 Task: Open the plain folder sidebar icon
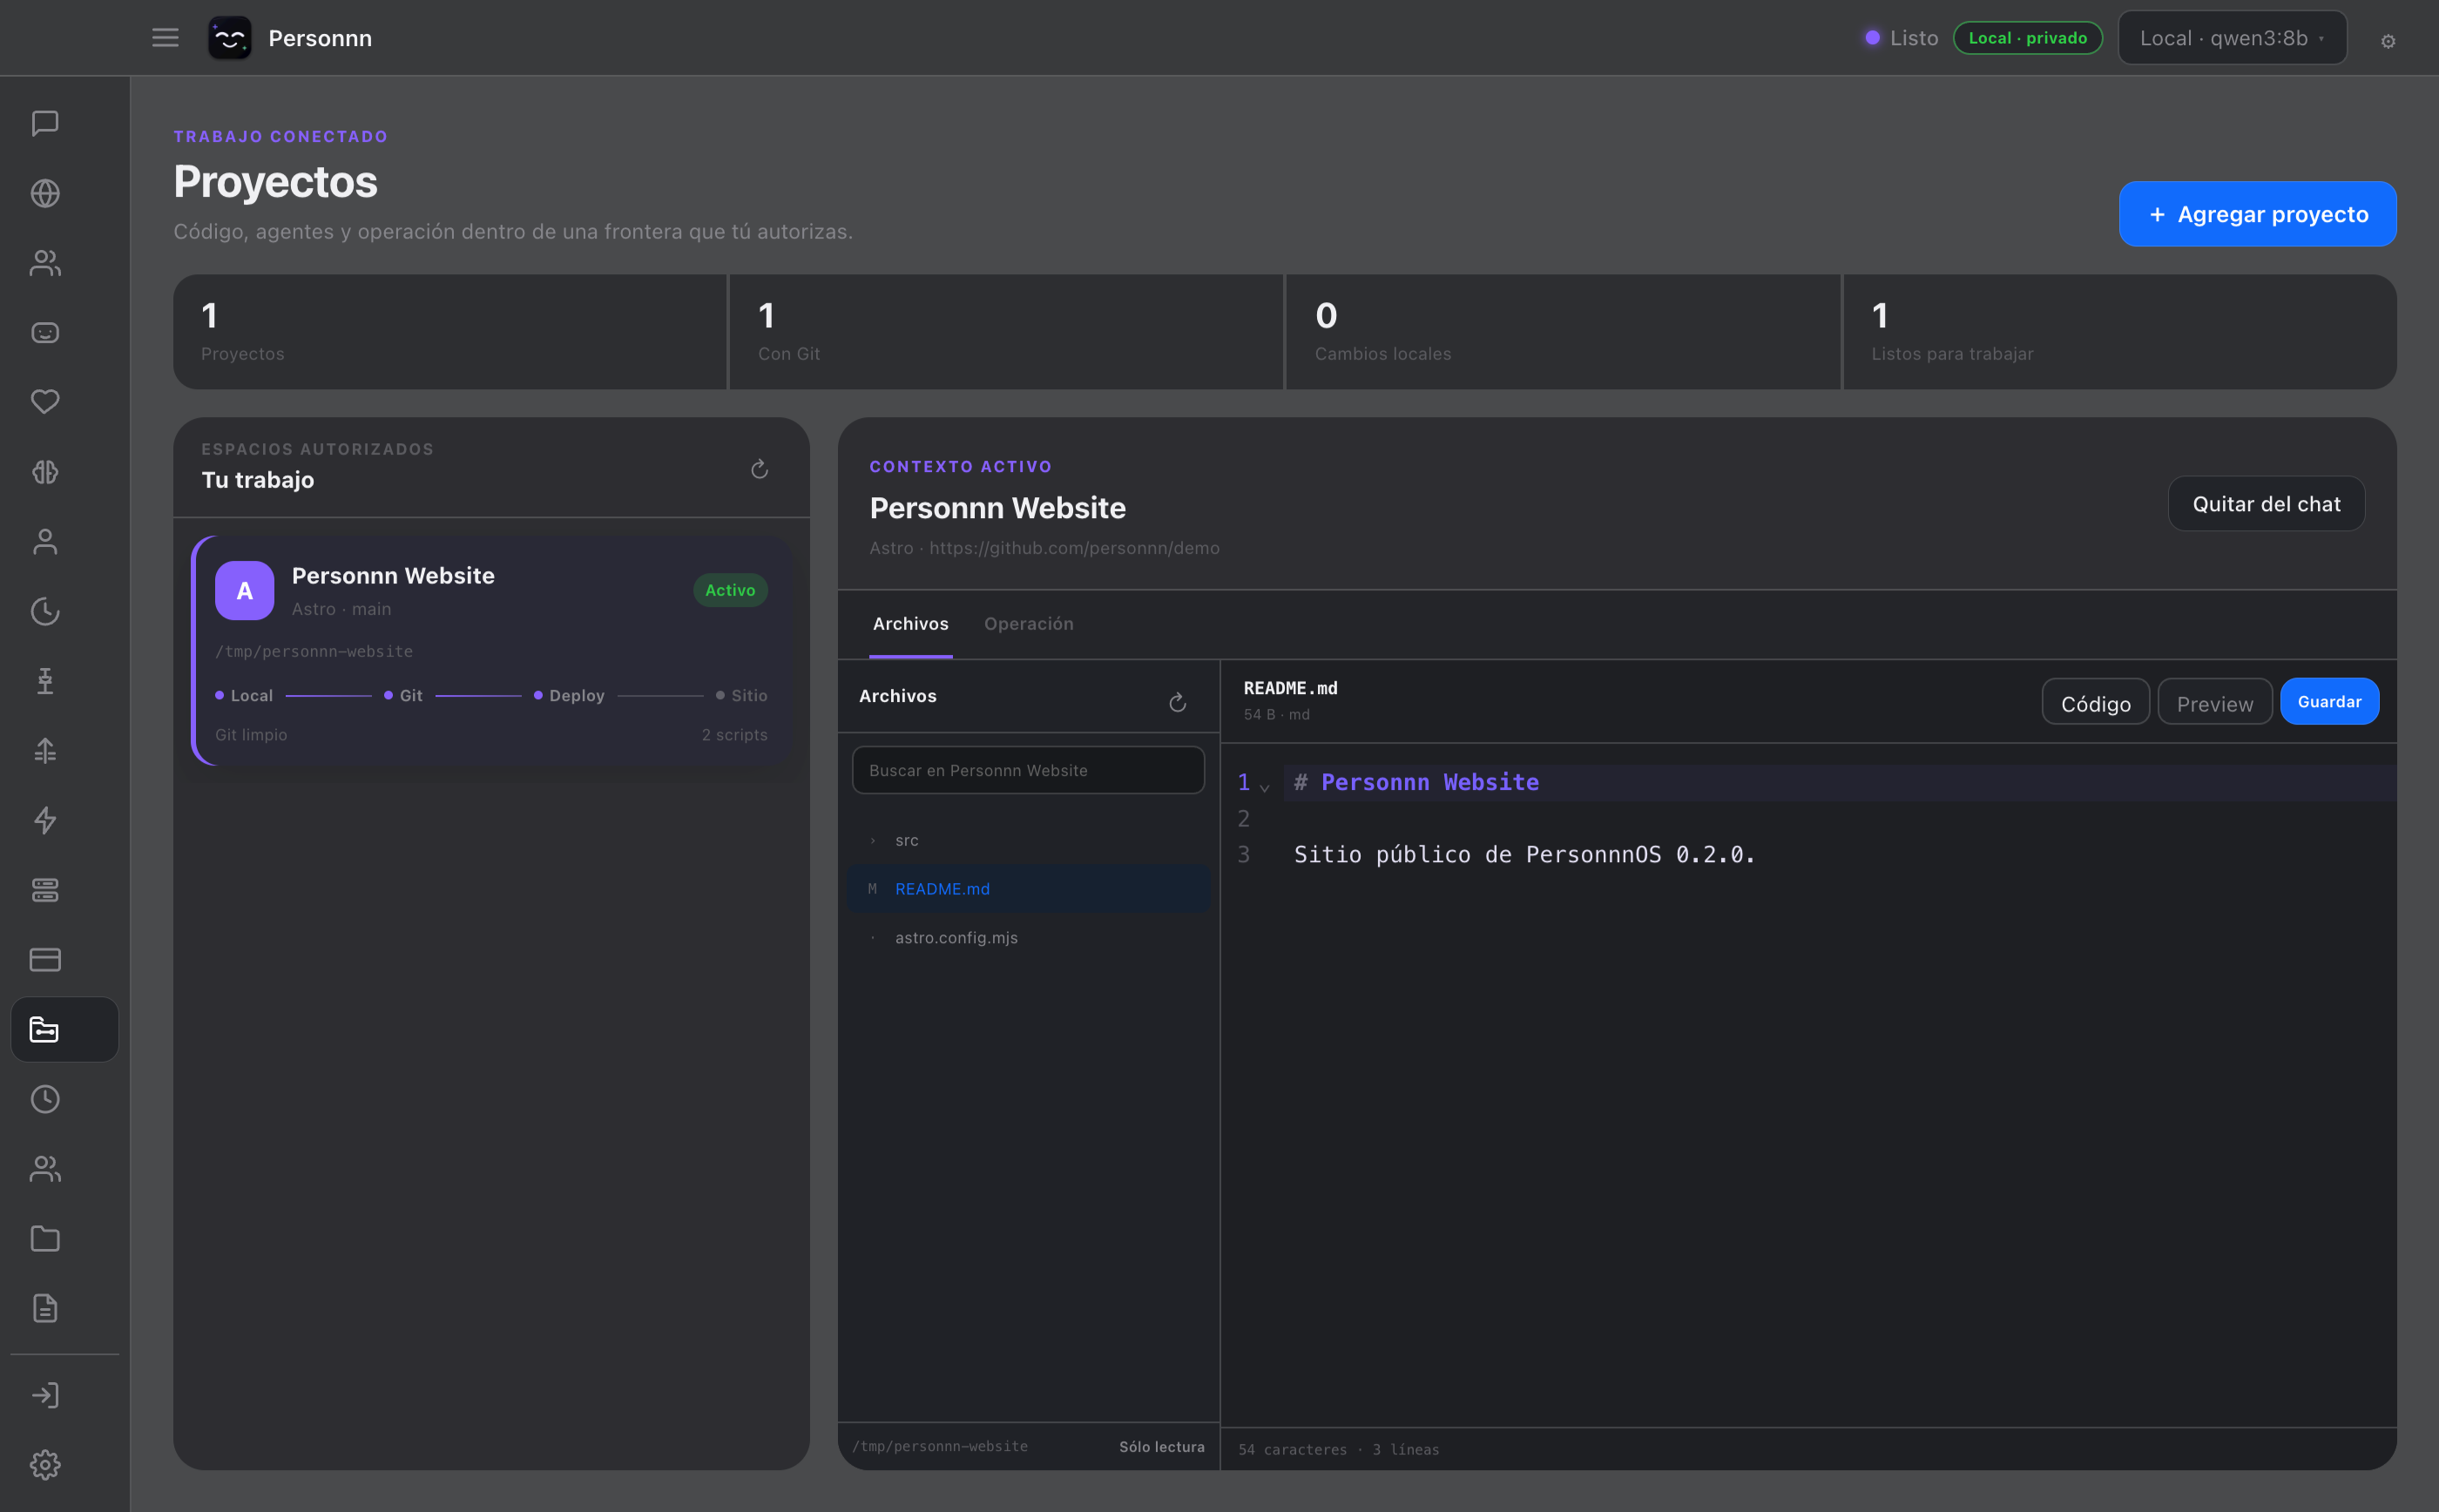tap(45, 1239)
